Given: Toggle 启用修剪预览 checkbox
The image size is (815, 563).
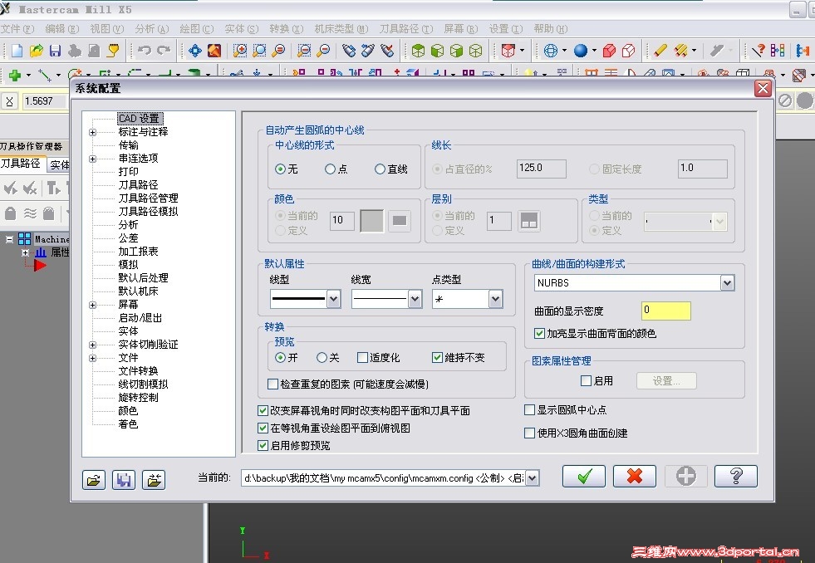Looking at the screenshot, I should click(x=263, y=445).
